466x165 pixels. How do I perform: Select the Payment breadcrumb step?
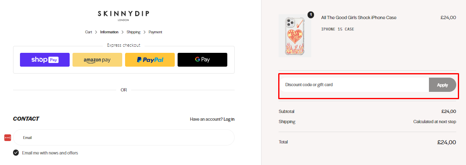coord(156,32)
